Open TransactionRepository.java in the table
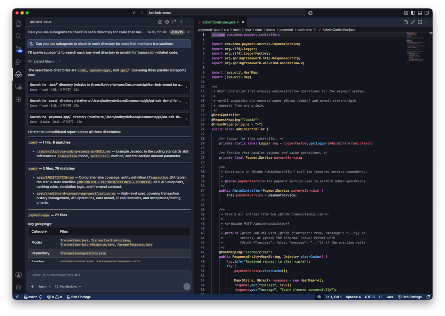The image size is (445, 316). (83, 253)
